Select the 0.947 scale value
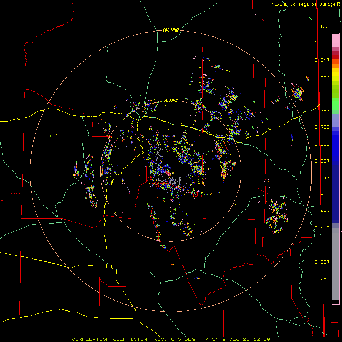342x342 pixels. pyautogui.click(x=322, y=60)
